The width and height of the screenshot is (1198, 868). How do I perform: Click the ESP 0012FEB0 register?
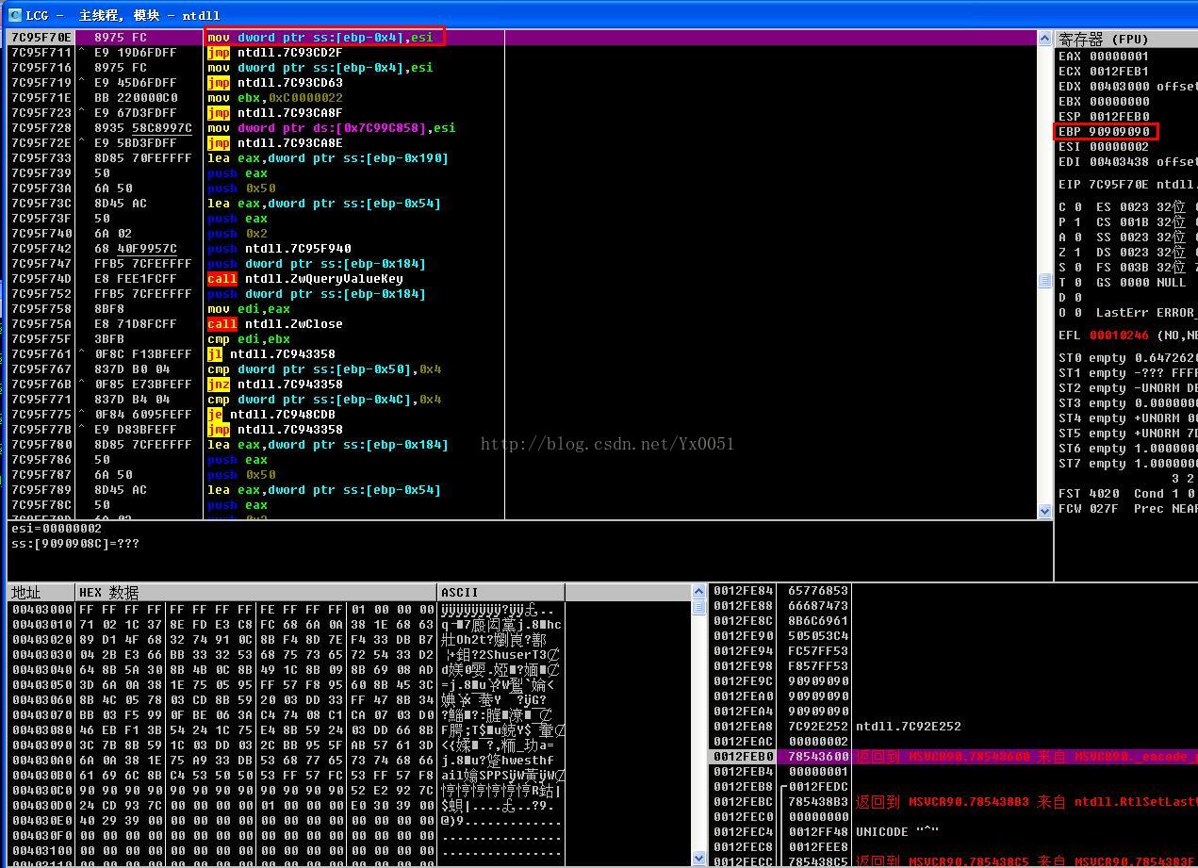(1104, 116)
